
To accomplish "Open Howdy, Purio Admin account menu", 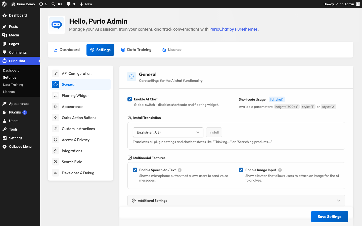I will (342, 4).
